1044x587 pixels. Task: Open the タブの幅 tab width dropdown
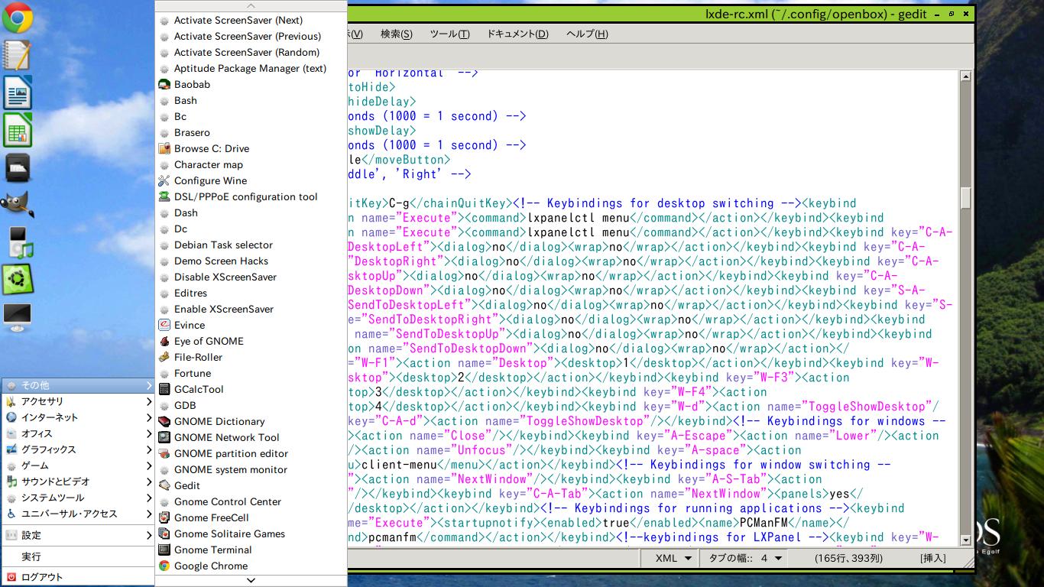click(745, 558)
